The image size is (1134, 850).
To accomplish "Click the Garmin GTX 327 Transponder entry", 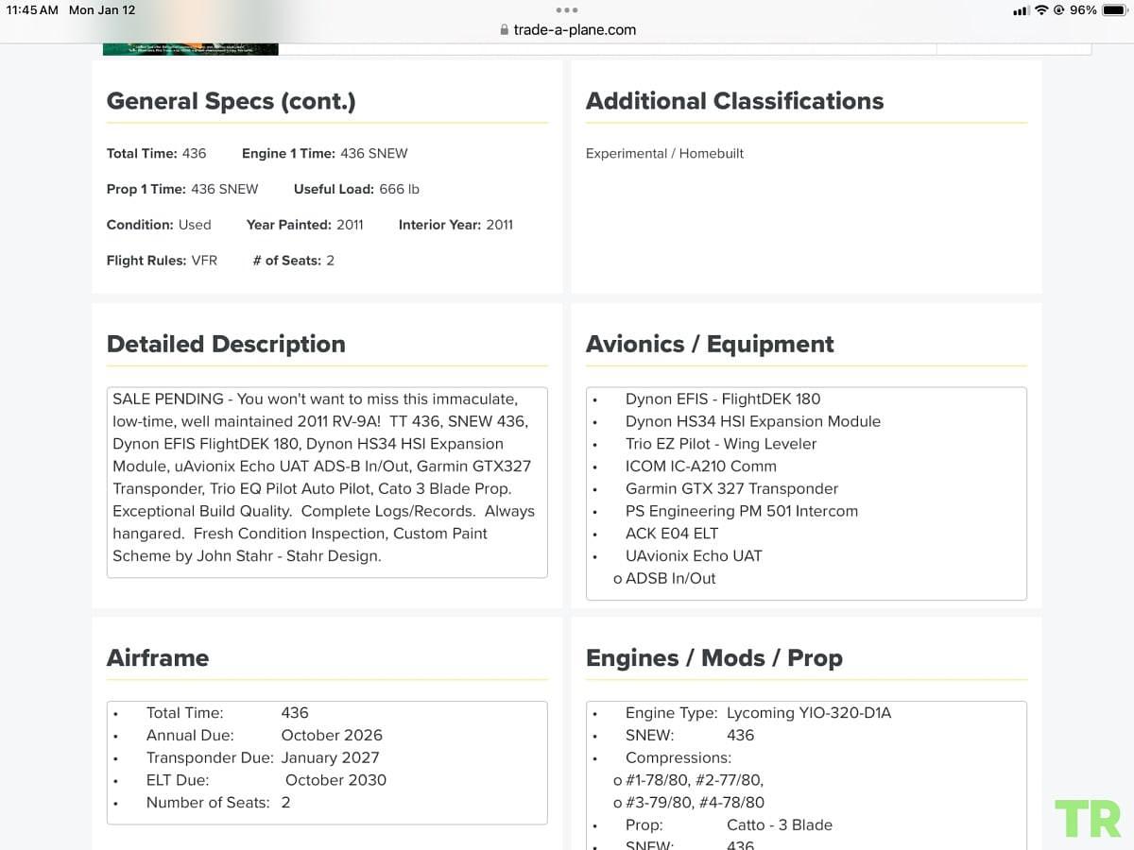I will pos(731,488).
